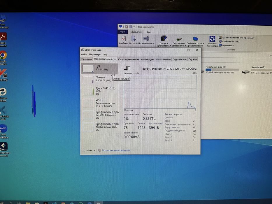Select the Производительность tab in Task Manager
272x204 pixels.
pos(105,59)
